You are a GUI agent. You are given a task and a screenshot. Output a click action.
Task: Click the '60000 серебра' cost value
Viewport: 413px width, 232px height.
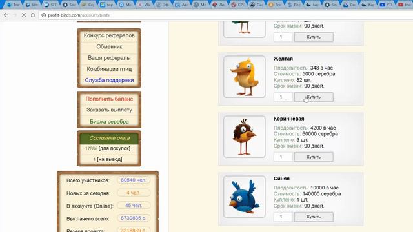coord(320,134)
